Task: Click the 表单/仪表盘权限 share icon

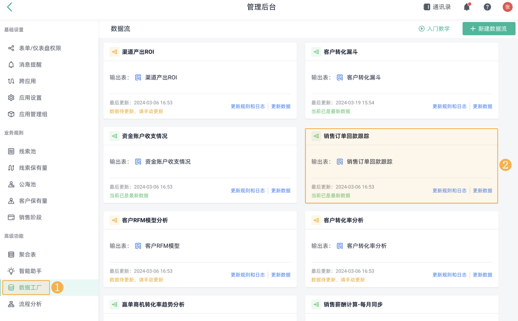Action: pos(11,48)
